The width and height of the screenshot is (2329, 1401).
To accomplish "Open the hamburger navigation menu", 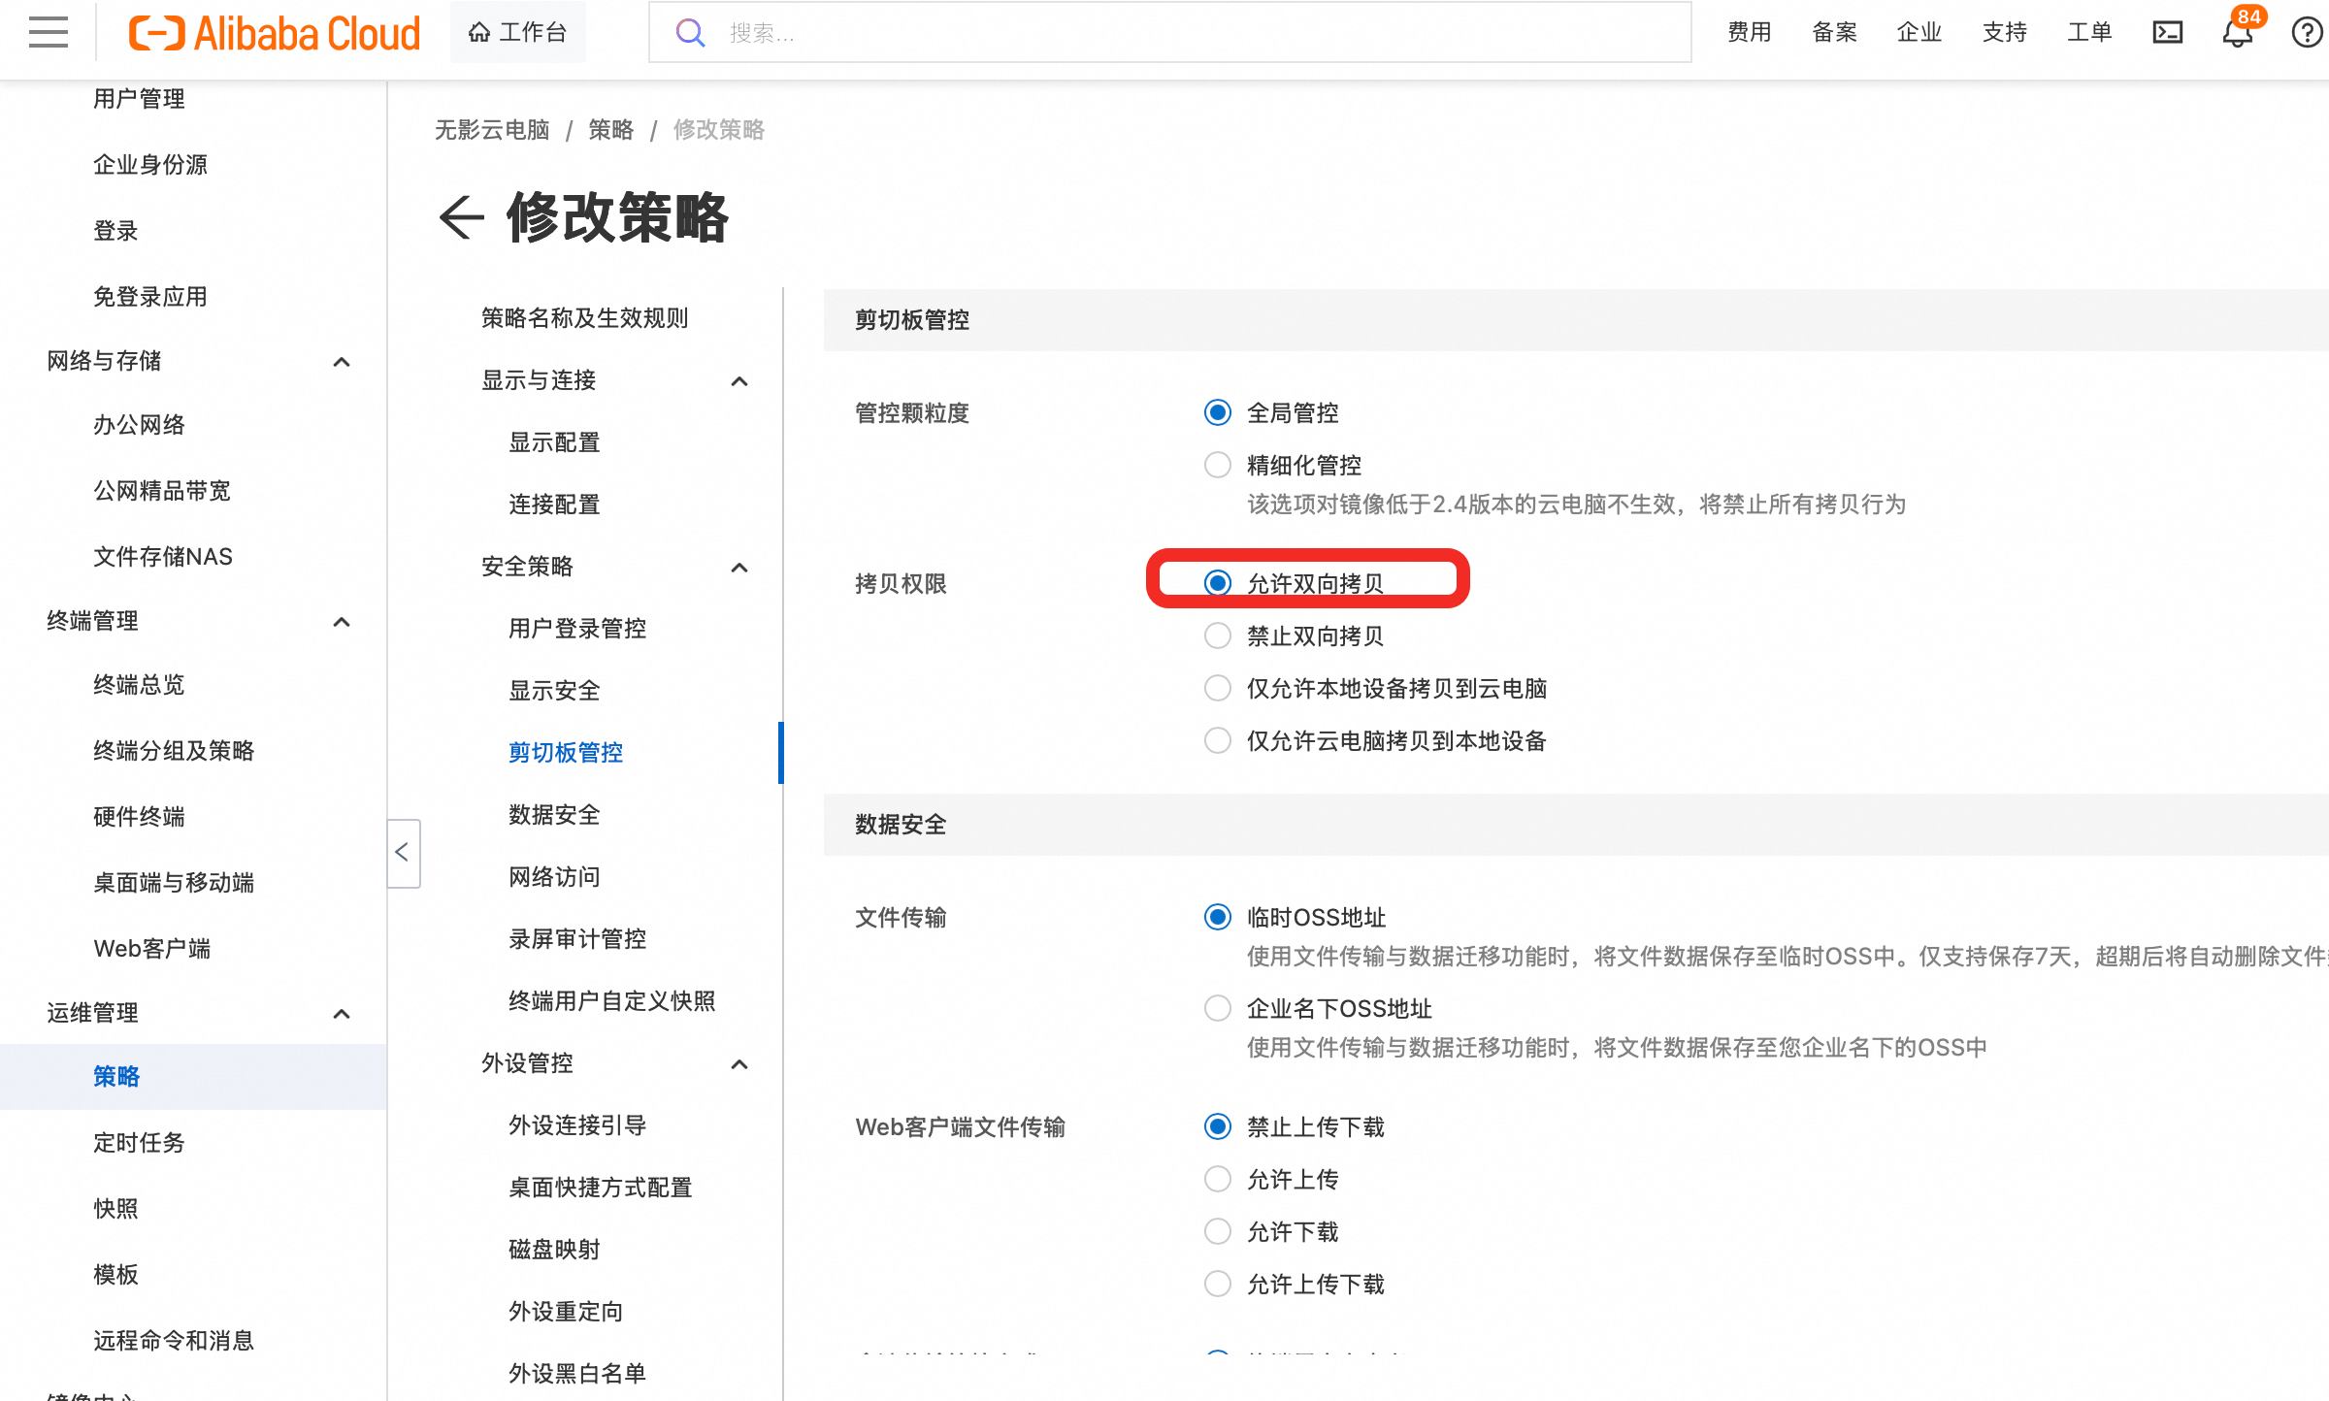I will (x=49, y=33).
